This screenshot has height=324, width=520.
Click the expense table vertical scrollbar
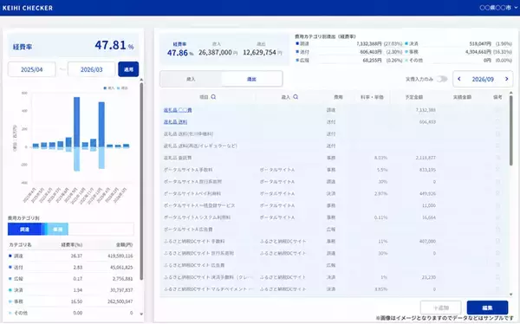pyautogui.click(x=511, y=130)
